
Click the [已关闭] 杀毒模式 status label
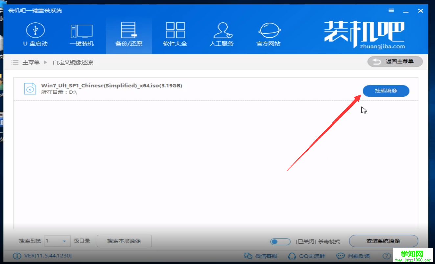click(x=318, y=242)
